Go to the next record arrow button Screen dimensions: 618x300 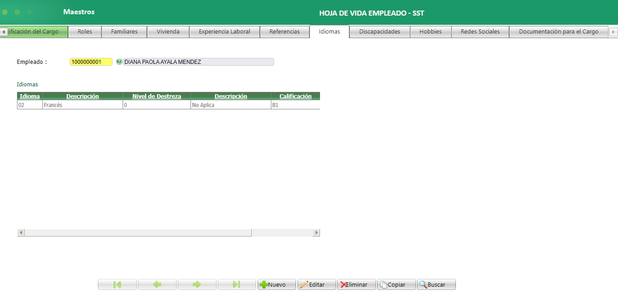[x=197, y=284]
